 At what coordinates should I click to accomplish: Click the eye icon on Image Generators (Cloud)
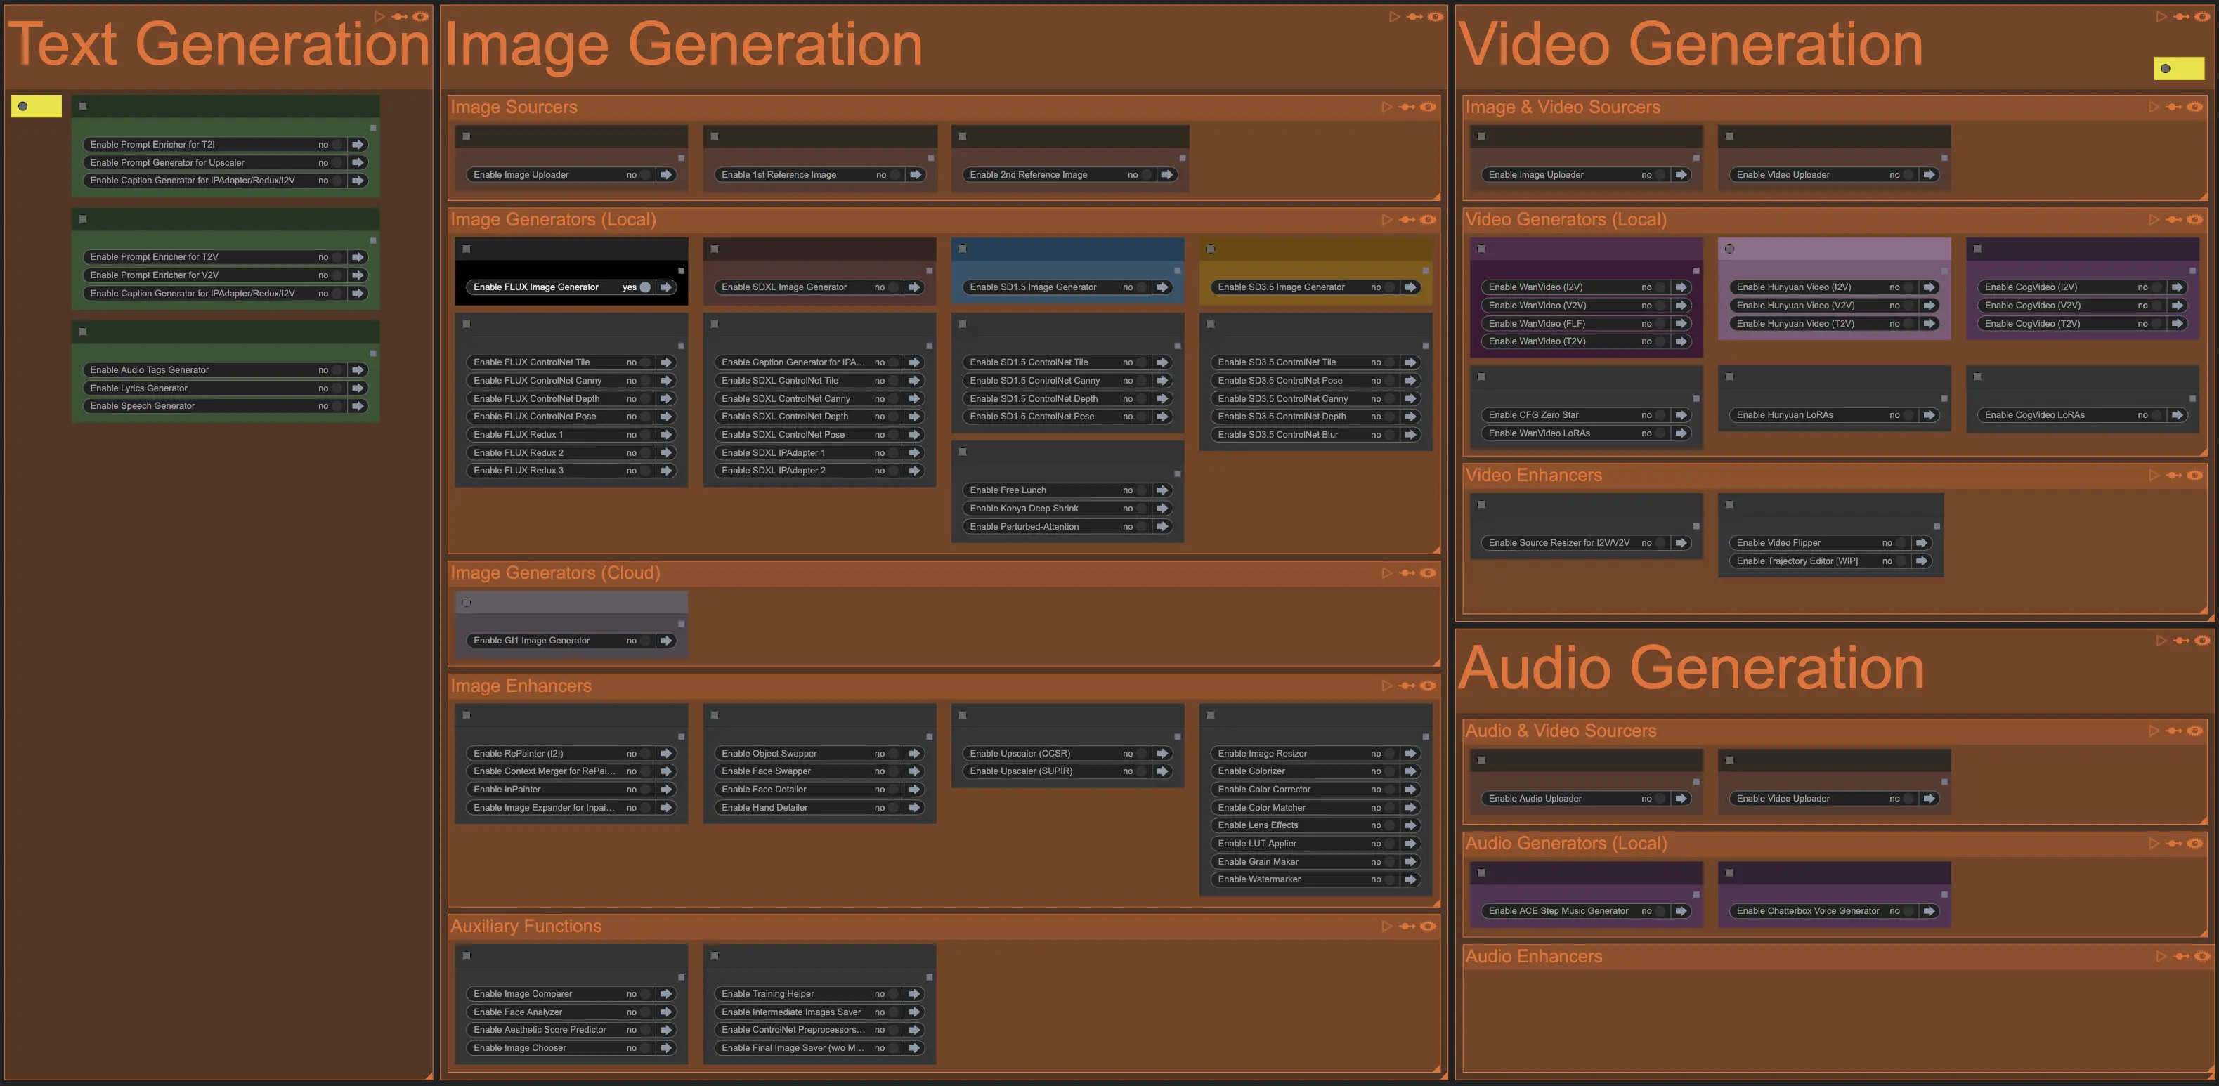(x=1427, y=573)
